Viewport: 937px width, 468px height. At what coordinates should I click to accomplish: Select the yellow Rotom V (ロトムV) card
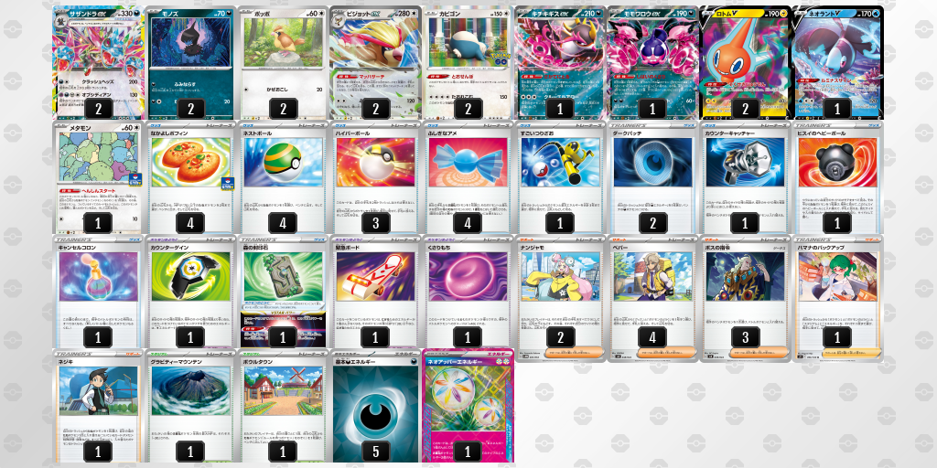[x=745, y=63]
